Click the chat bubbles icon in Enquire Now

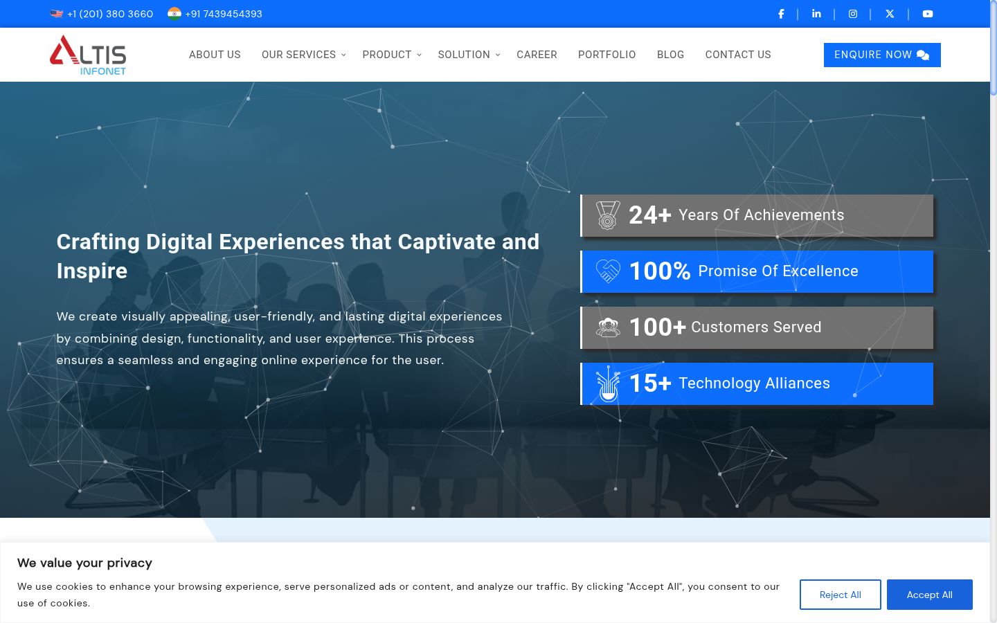923,55
